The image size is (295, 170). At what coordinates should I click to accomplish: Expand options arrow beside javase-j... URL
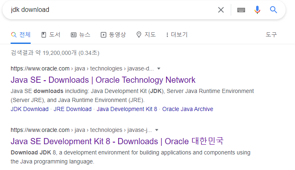click(x=157, y=130)
